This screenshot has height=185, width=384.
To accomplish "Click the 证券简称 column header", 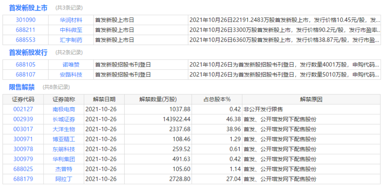I will click(64, 100).
